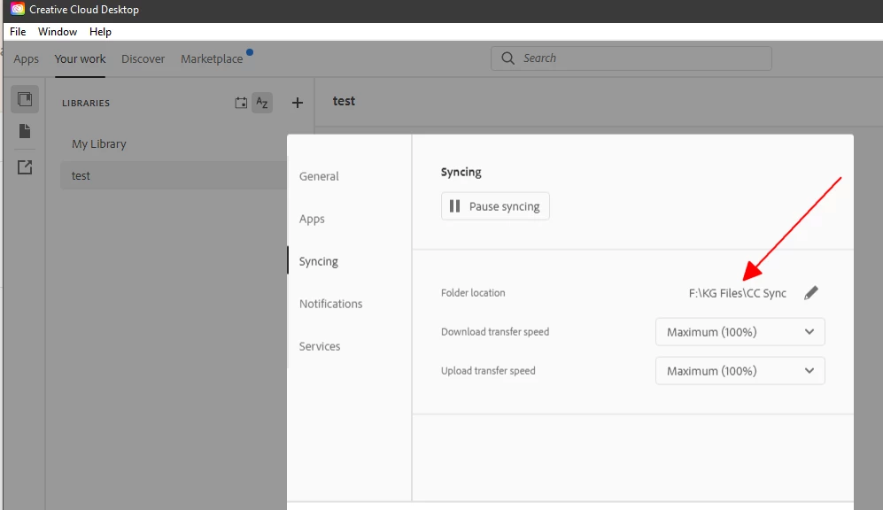This screenshot has width=883, height=510.
Task: Edit folder location with pencil icon
Action: coord(811,293)
